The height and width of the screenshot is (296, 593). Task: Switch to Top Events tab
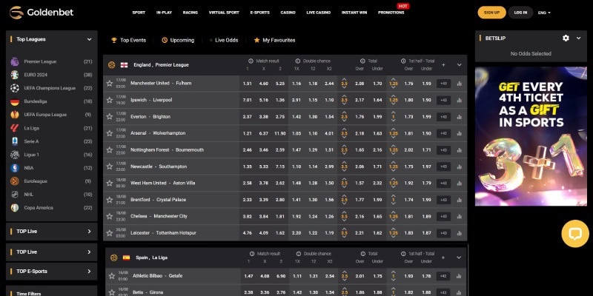coord(128,40)
